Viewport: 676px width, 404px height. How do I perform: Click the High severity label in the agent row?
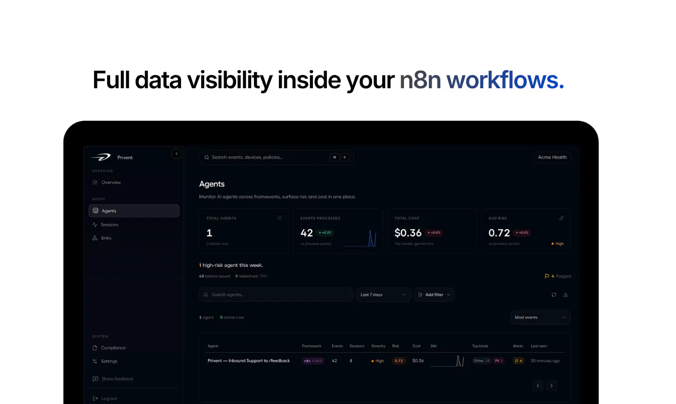coord(378,361)
